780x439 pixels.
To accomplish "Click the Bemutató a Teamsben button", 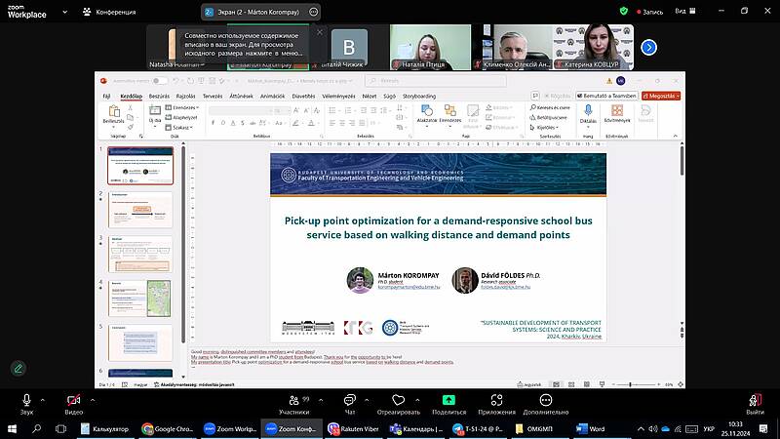I will click(x=606, y=96).
